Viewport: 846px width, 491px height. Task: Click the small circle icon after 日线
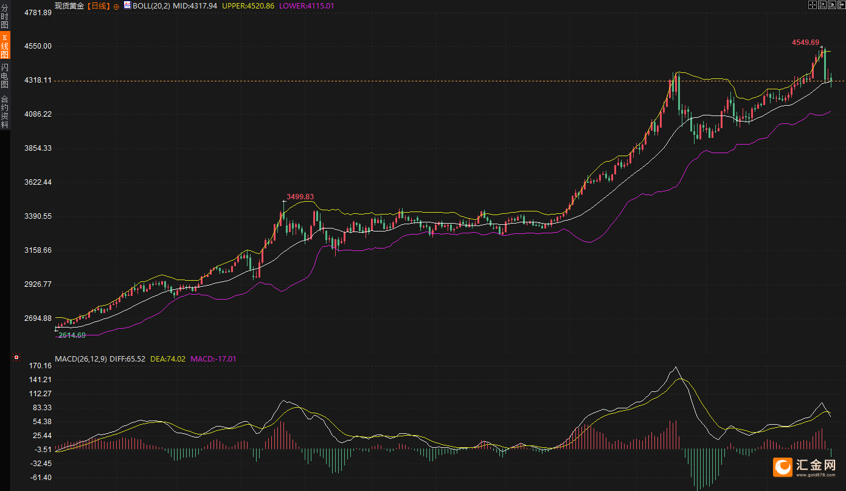pyautogui.click(x=116, y=6)
